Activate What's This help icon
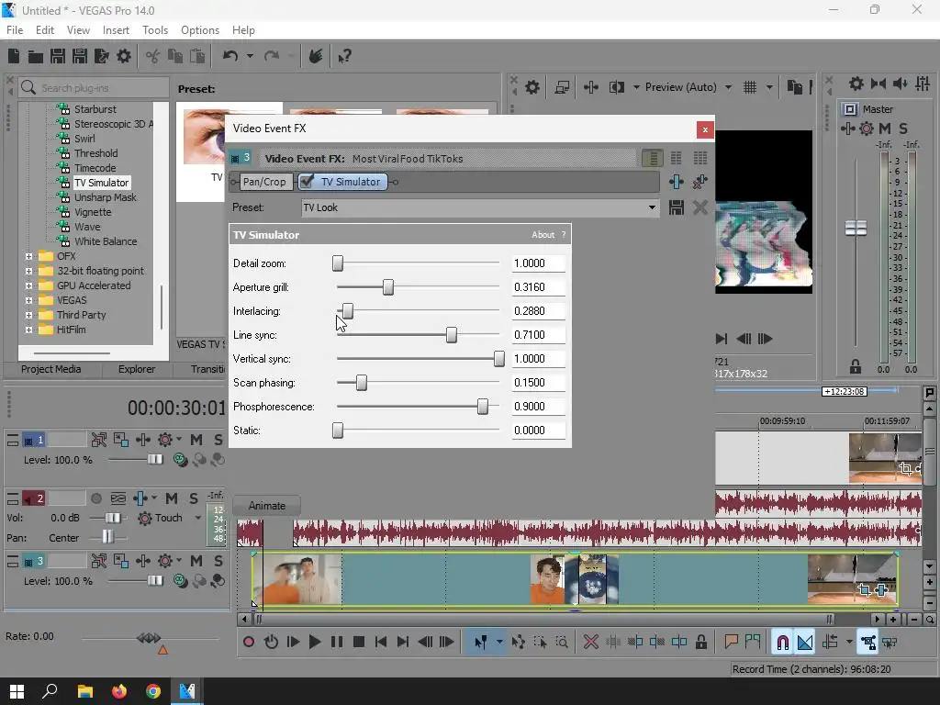The height and width of the screenshot is (705, 940). [344, 56]
